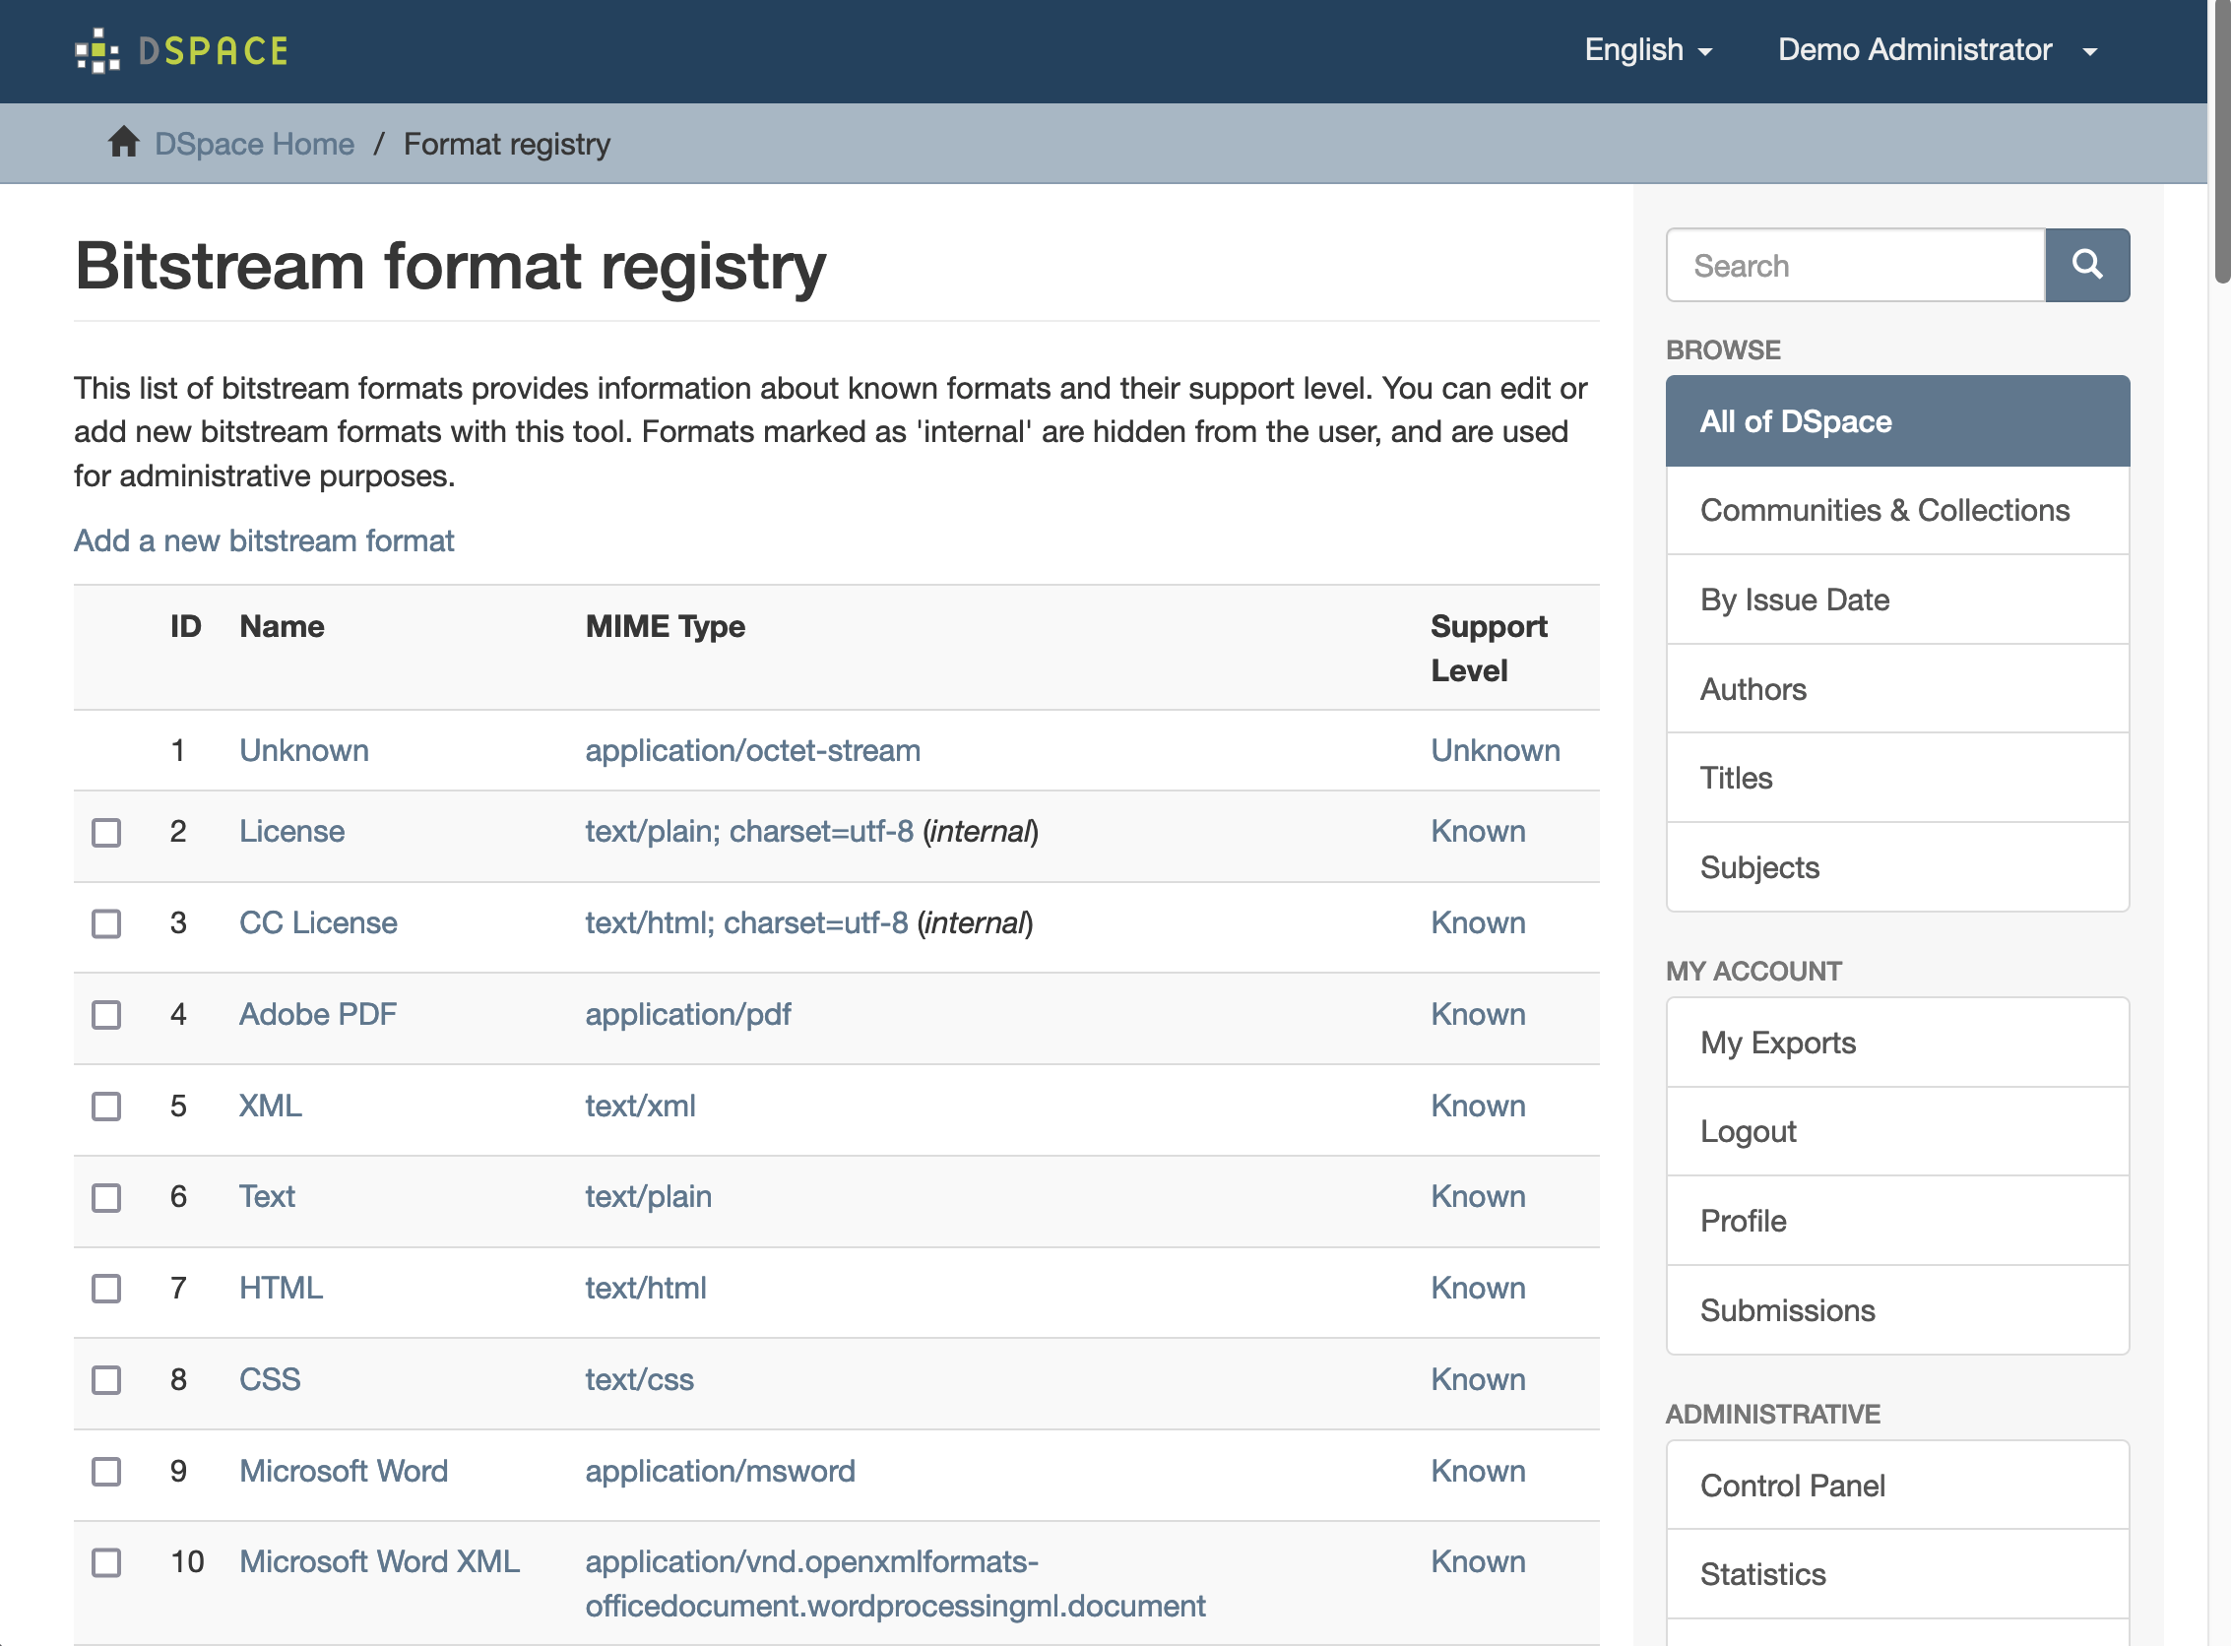
Task: Click the home icon in the breadcrumb
Action: pos(123,143)
